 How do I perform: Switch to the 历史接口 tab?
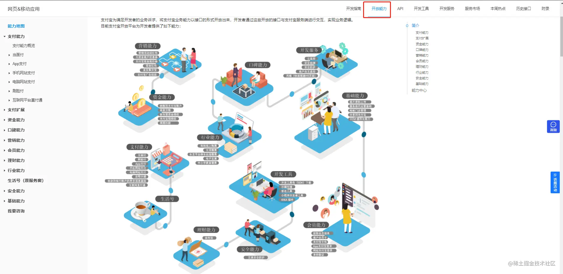[523, 9]
